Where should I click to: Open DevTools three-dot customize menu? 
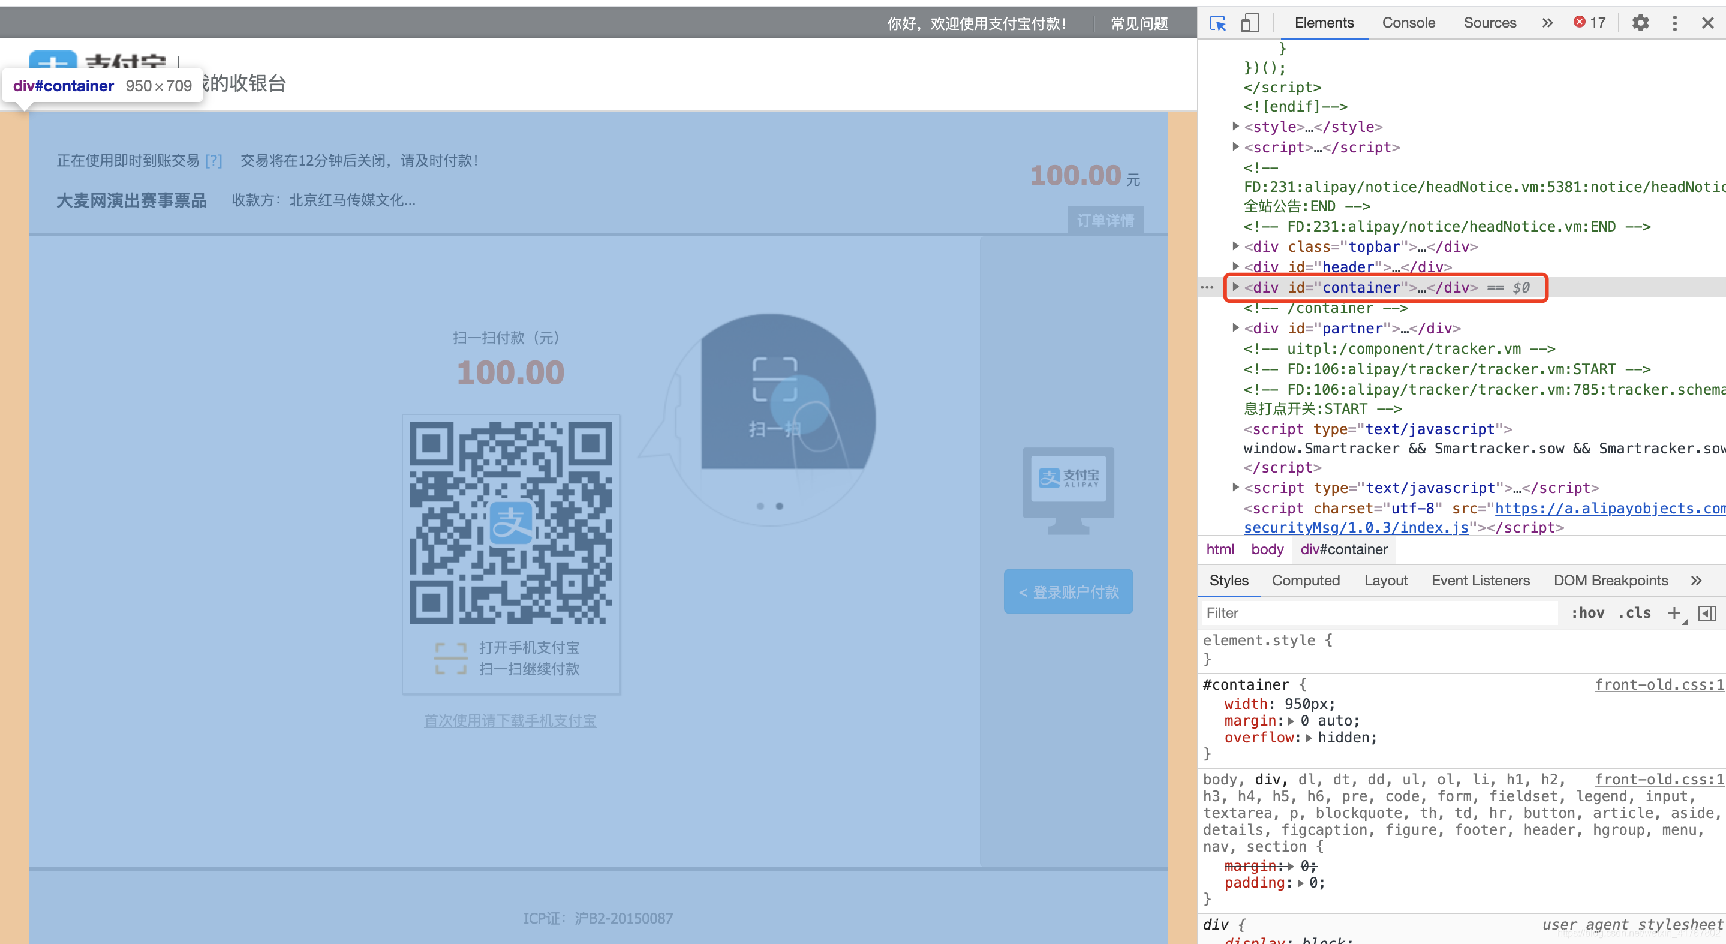[x=1674, y=23]
